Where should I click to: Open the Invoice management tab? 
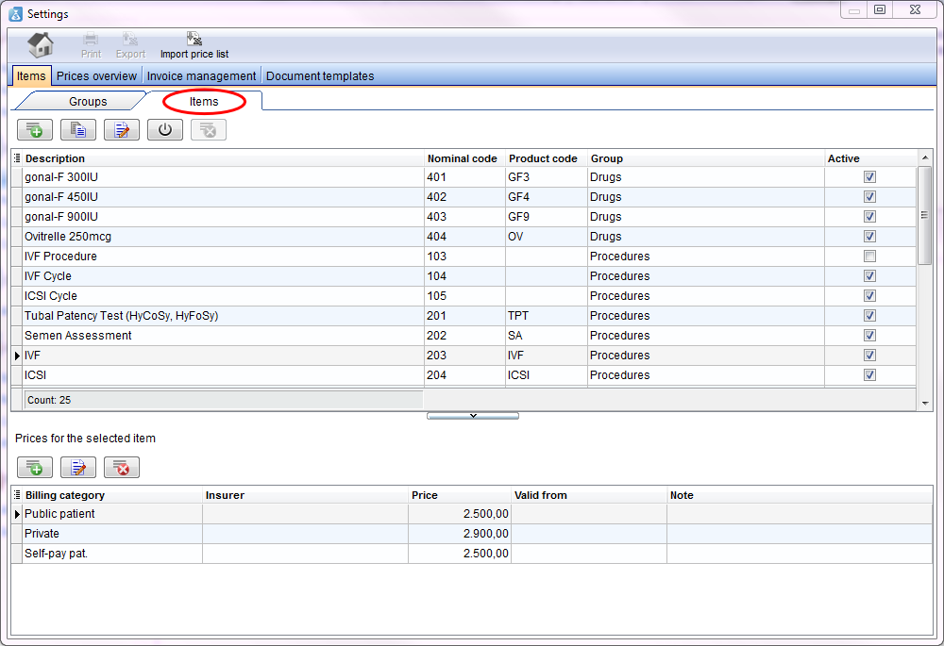[x=201, y=75]
